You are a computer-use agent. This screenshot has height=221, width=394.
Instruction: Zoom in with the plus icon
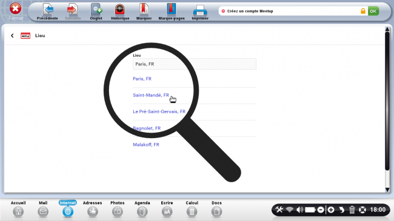[x=331, y=209]
